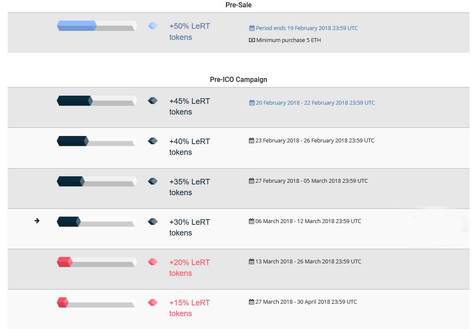This screenshot has height=329, width=476.
Task: Click the +20% LeRT tokens label
Action: (189, 268)
